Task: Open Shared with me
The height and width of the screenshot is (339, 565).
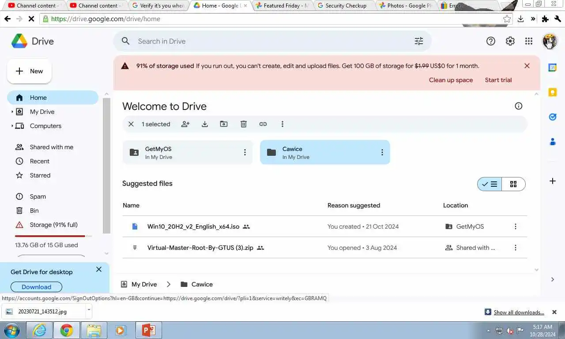Action: coord(53,147)
